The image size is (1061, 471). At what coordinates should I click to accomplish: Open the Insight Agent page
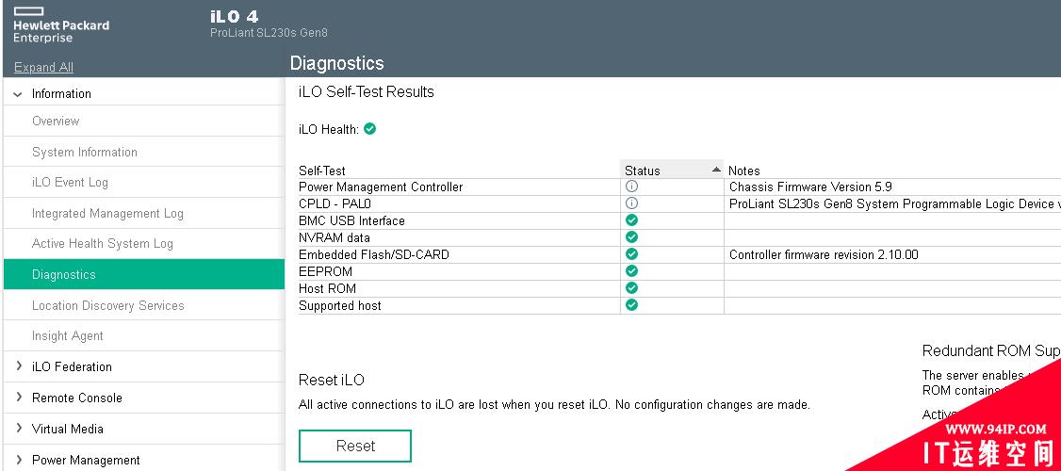(x=68, y=336)
